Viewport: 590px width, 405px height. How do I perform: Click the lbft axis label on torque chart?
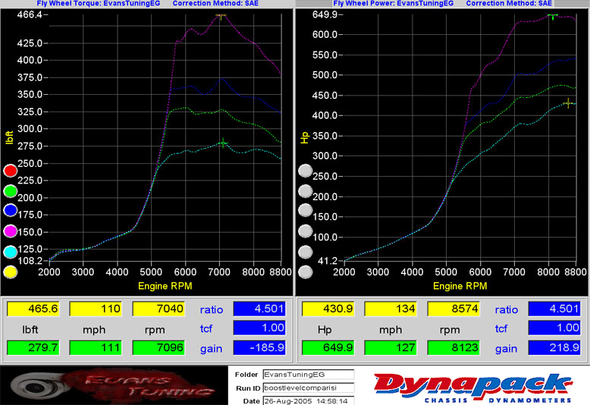[9, 138]
